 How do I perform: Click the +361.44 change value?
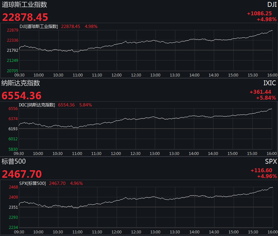pyautogui.click(x=260, y=92)
